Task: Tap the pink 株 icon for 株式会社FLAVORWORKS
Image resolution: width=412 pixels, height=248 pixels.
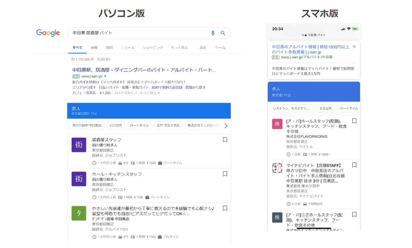Action: [x=277, y=124]
